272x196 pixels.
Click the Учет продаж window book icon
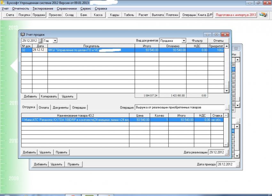[x=22, y=34]
